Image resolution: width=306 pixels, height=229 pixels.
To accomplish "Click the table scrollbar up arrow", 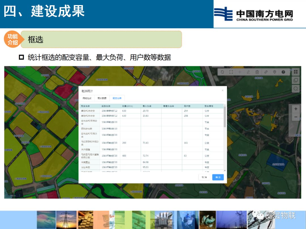I will [x=225, y=105].
